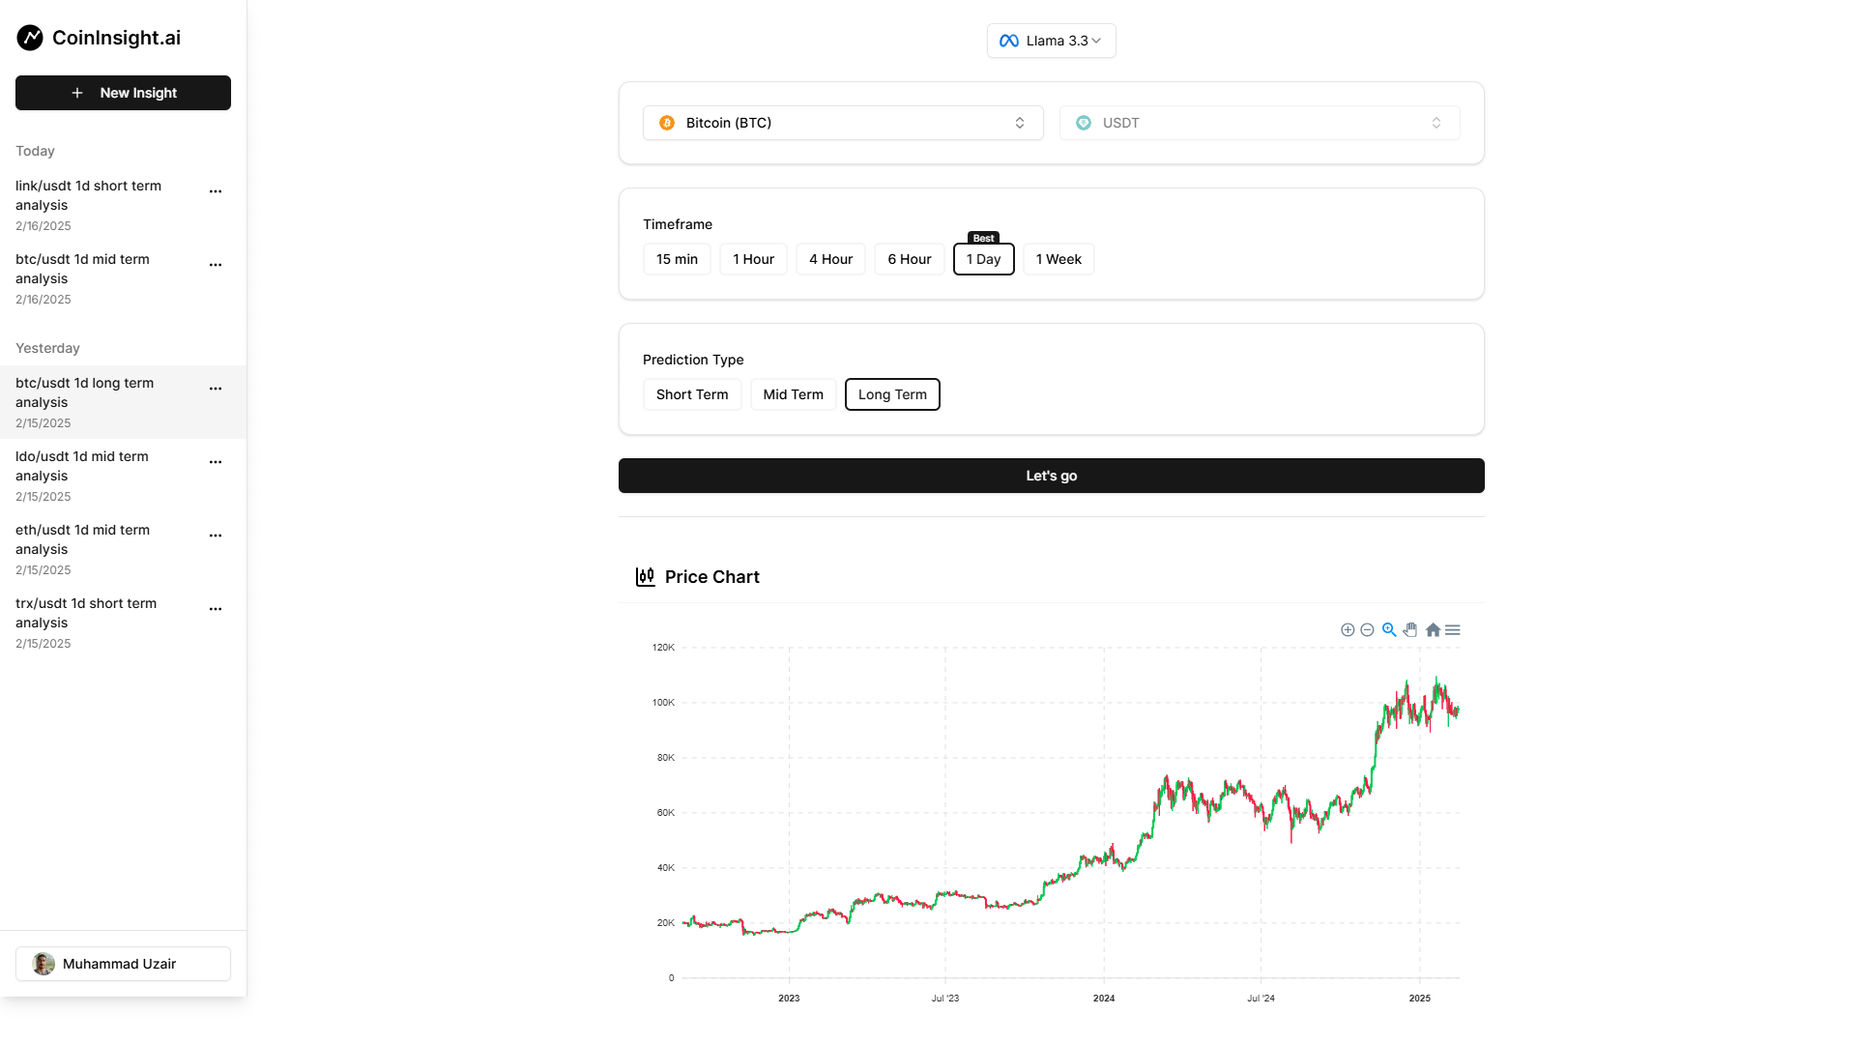Expand the Bitcoin (BTC) coin selector
This screenshot has width=1856, height=1044.
pos(843,123)
